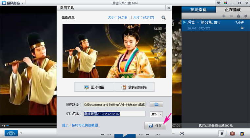
Task: Click the 保存 save button
Action: coord(155,126)
